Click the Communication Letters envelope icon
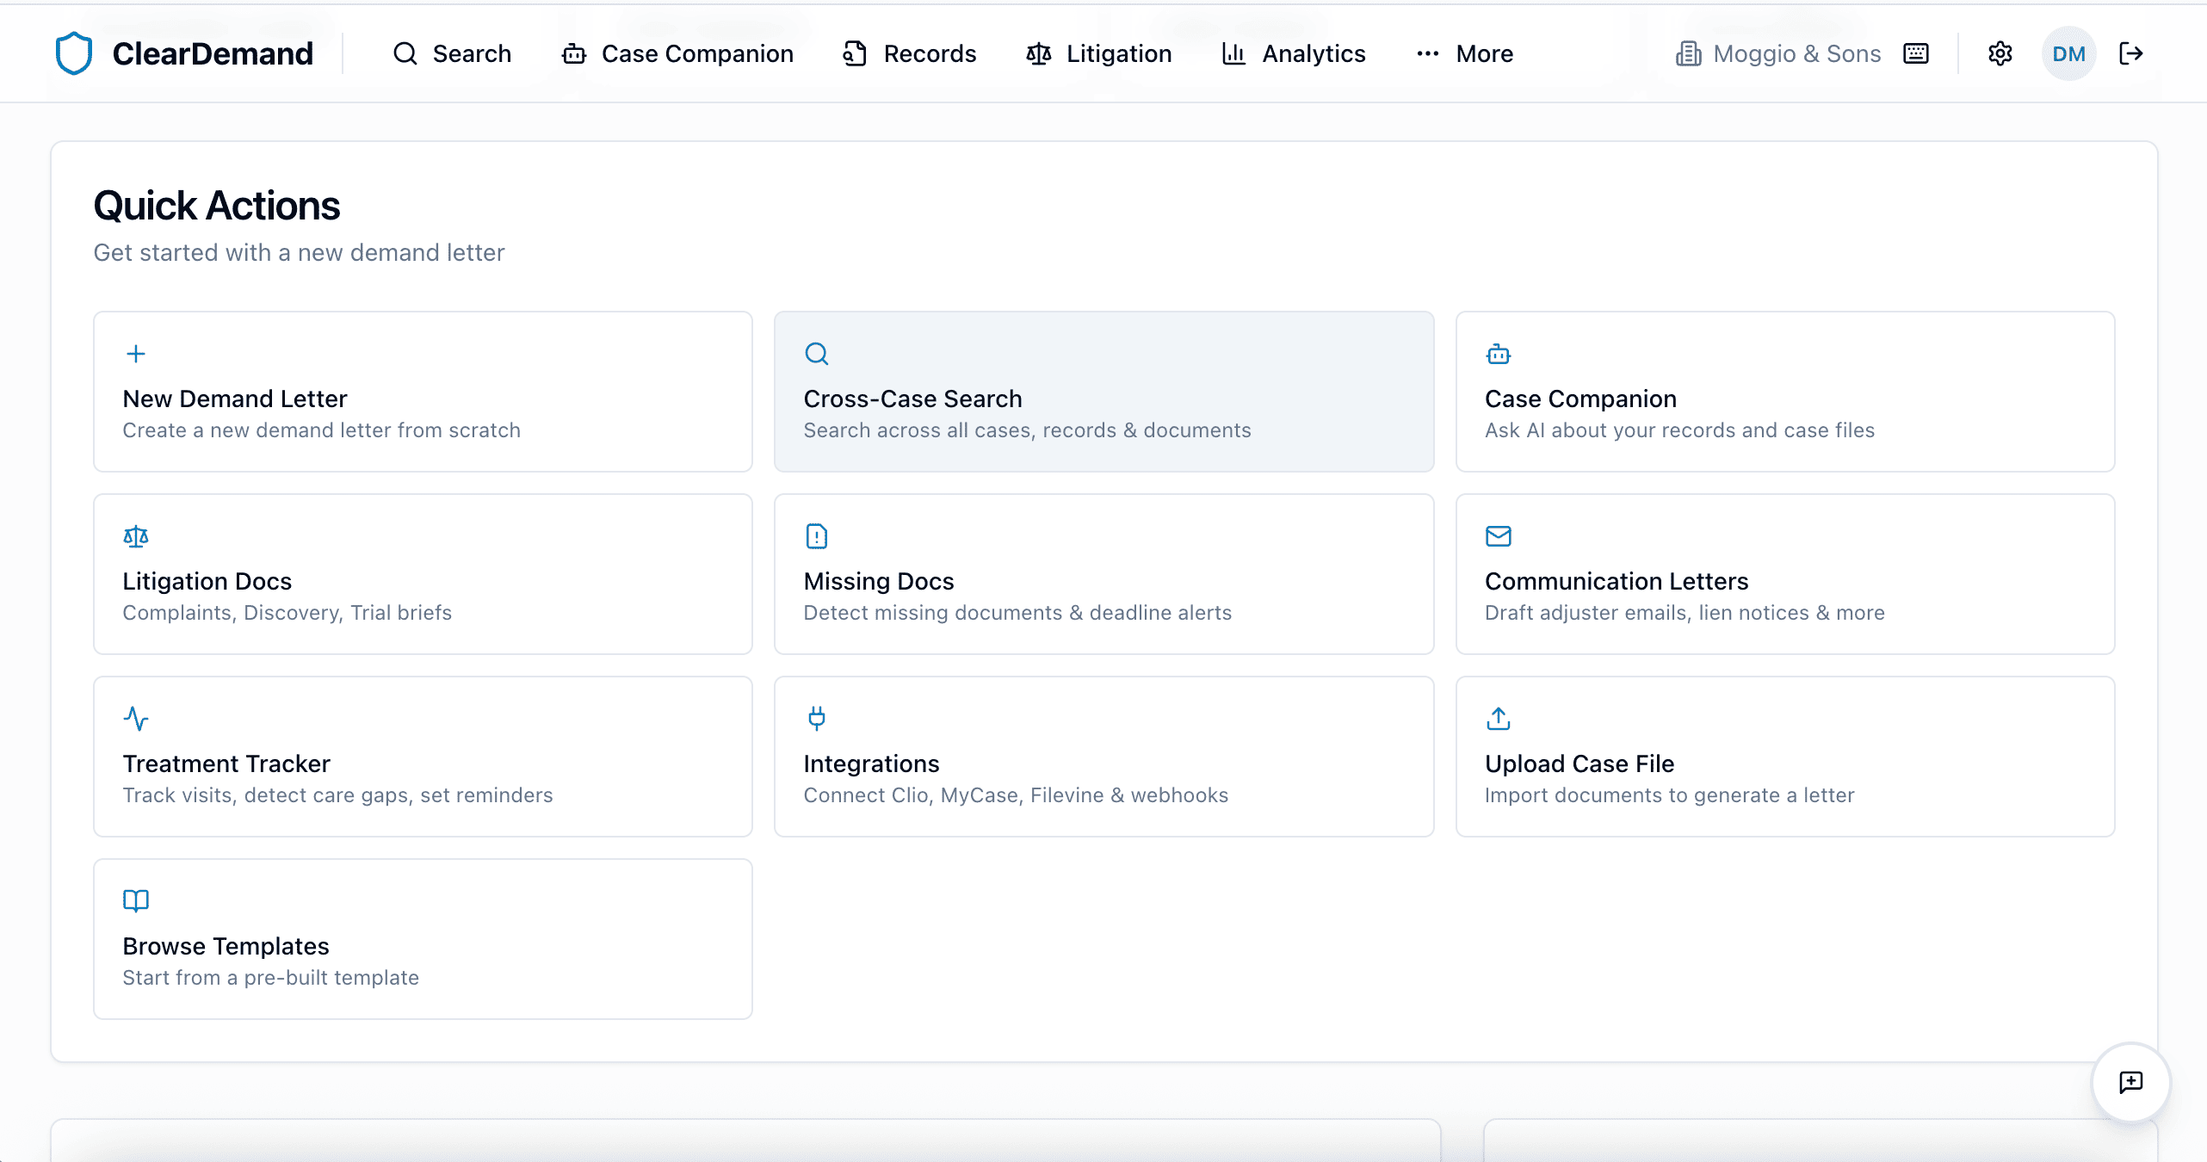Image resolution: width=2207 pixels, height=1162 pixels. pyautogui.click(x=1498, y=535)
